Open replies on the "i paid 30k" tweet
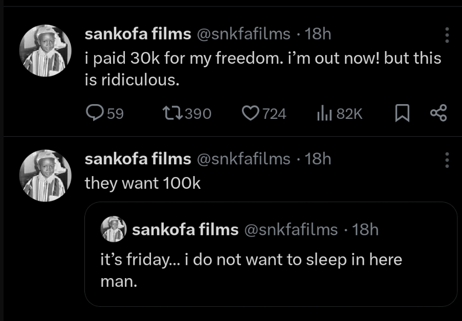The width and height of the screenshot is (462, 321). click(95, 113)
